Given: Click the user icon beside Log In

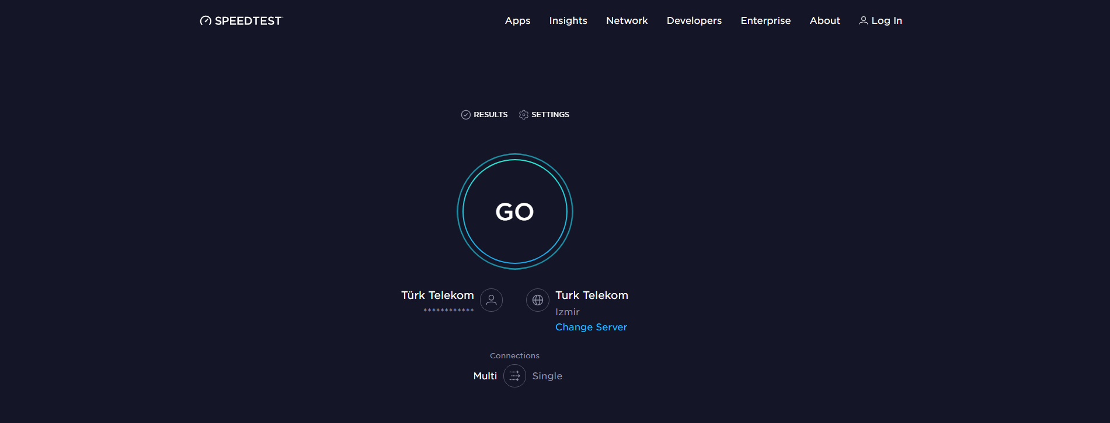Looking at the screenshot, I should pos(864,20).
